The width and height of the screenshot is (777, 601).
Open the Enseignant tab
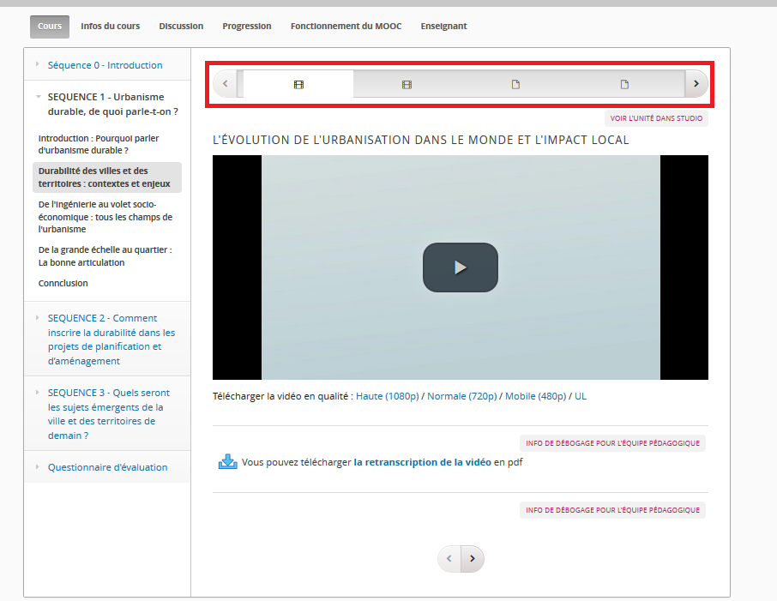[443, 27]
